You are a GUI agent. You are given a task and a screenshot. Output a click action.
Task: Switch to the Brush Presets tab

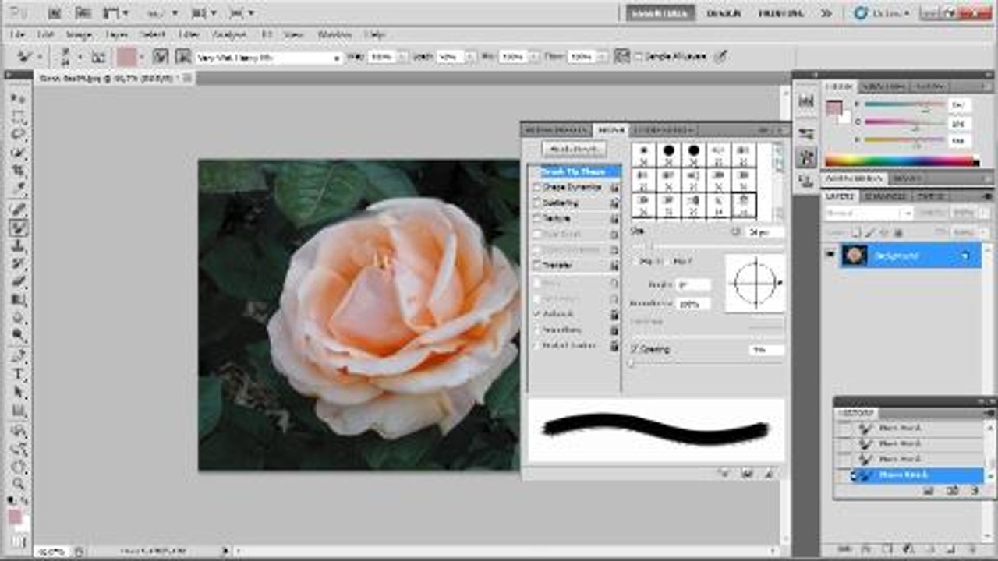pyautogui.click(x=556, y=130)
